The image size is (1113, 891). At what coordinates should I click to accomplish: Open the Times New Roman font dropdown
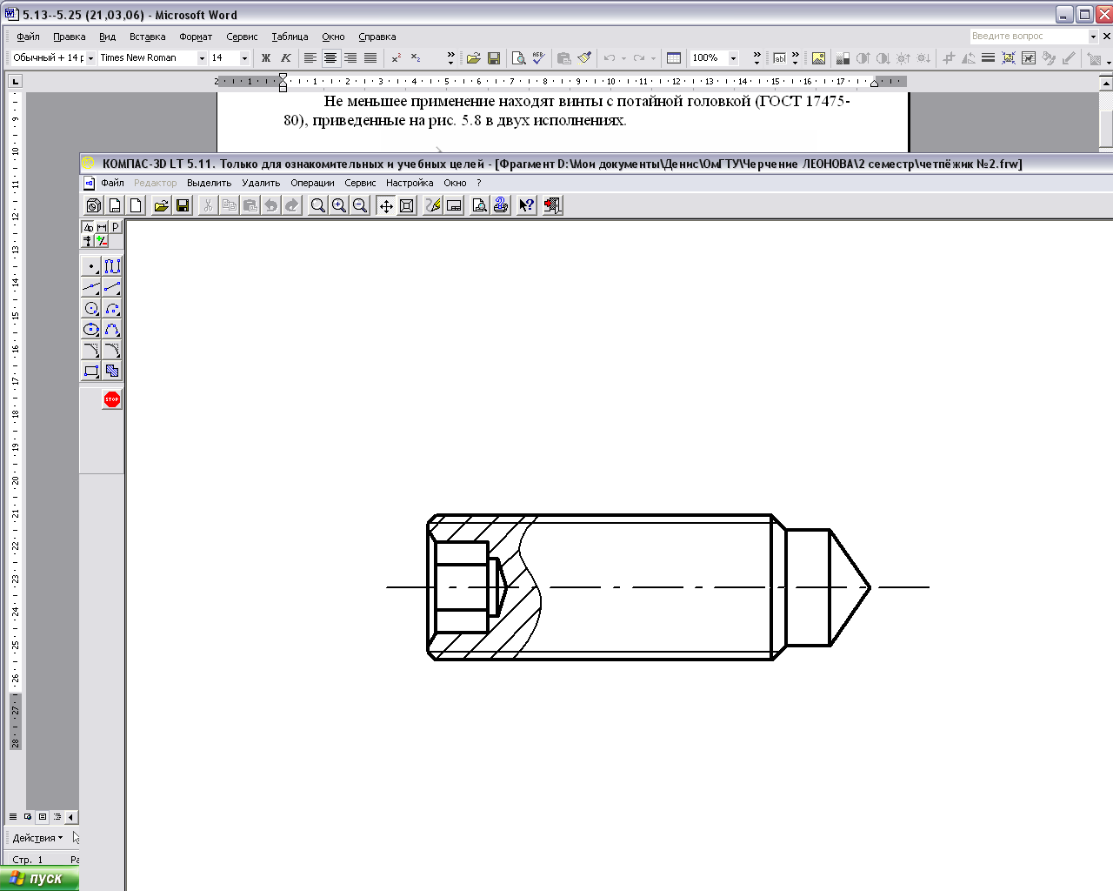click(202, 58)
